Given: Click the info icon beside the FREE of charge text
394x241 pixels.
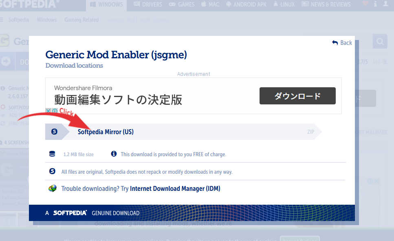Looking at the screenshot, I should tap(114, 154).
